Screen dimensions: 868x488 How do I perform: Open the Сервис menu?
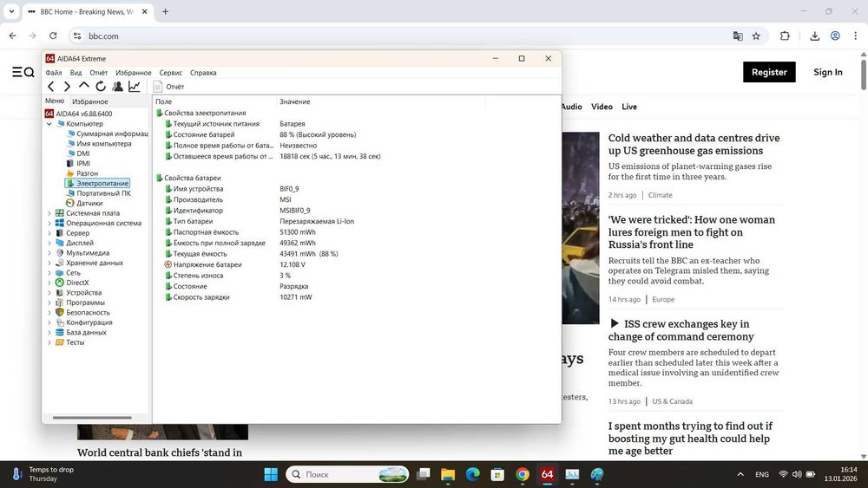coord(170,73)
